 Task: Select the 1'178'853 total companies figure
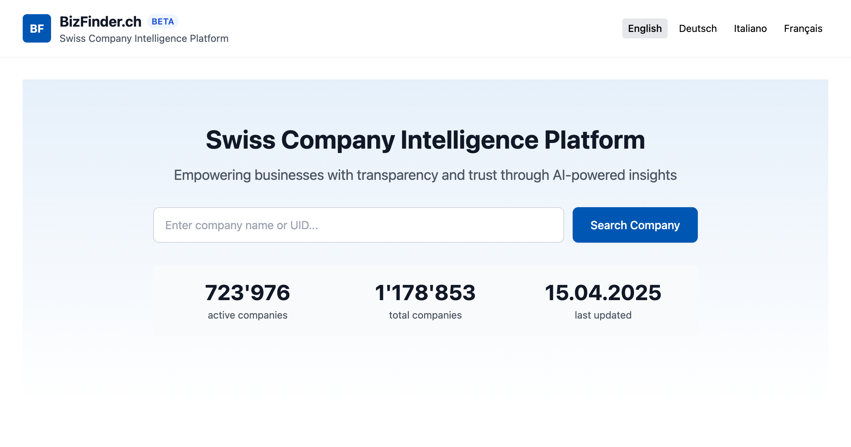pos(425,292)
